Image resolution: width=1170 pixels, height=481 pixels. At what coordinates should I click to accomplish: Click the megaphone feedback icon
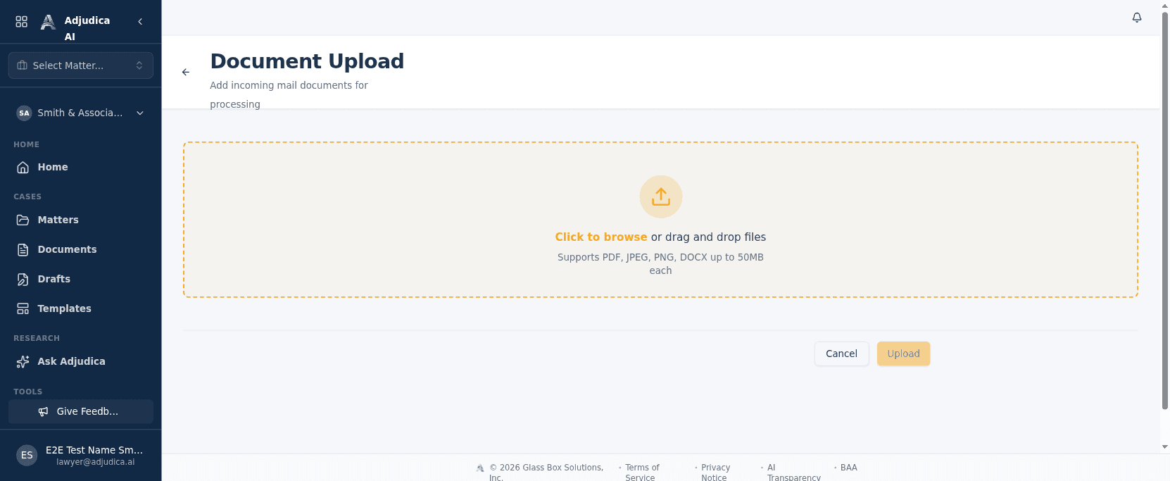[x=44, y=411]
